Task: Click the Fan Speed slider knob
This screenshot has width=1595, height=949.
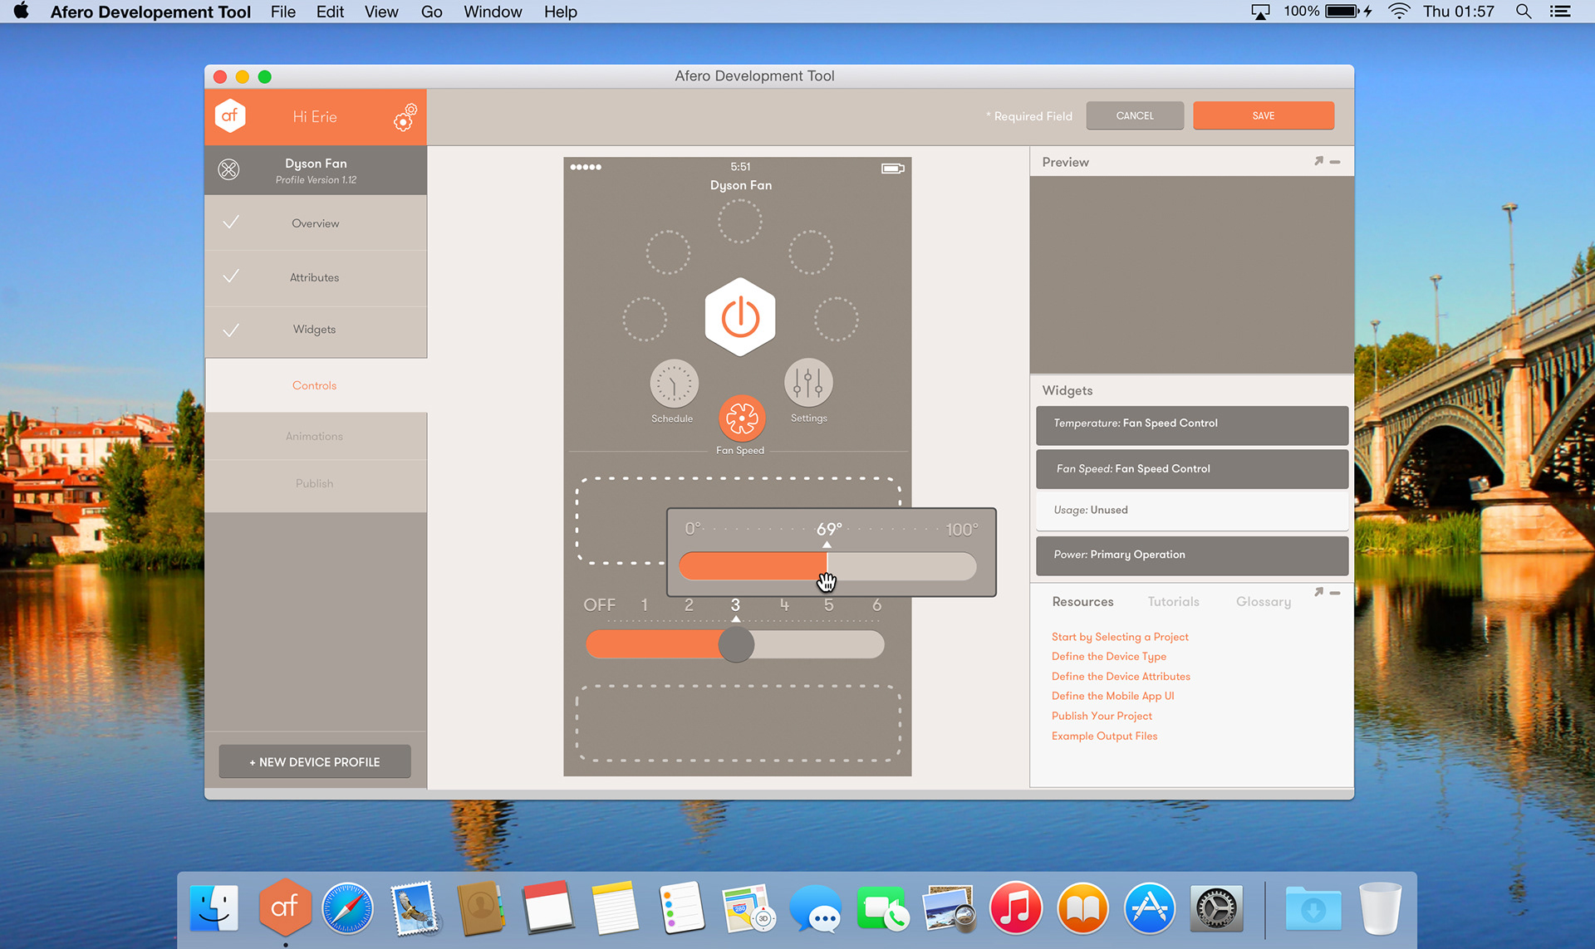Action: click(736, 644)
